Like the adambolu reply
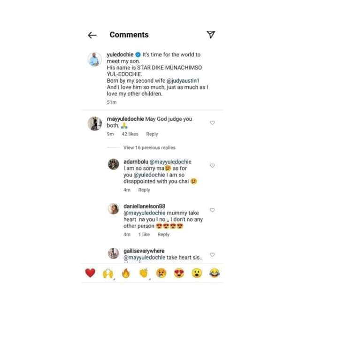The image size is (338, 338). click(x=212, y=166)
